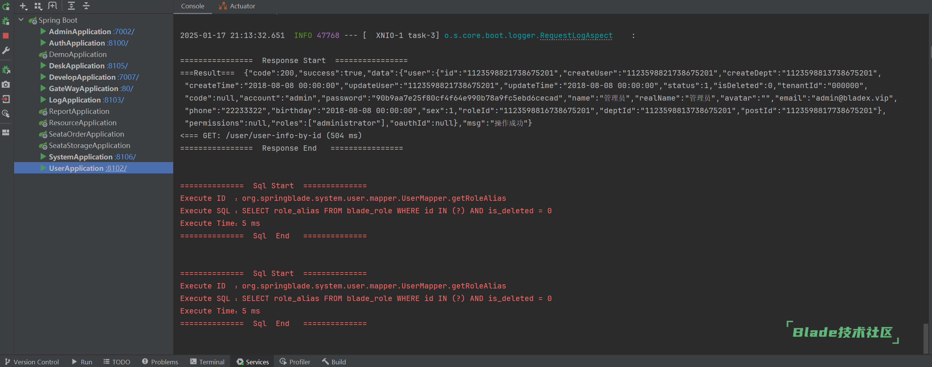Click the Expand All icon
The width and height of the screenshot is (932, 367).
71,6
